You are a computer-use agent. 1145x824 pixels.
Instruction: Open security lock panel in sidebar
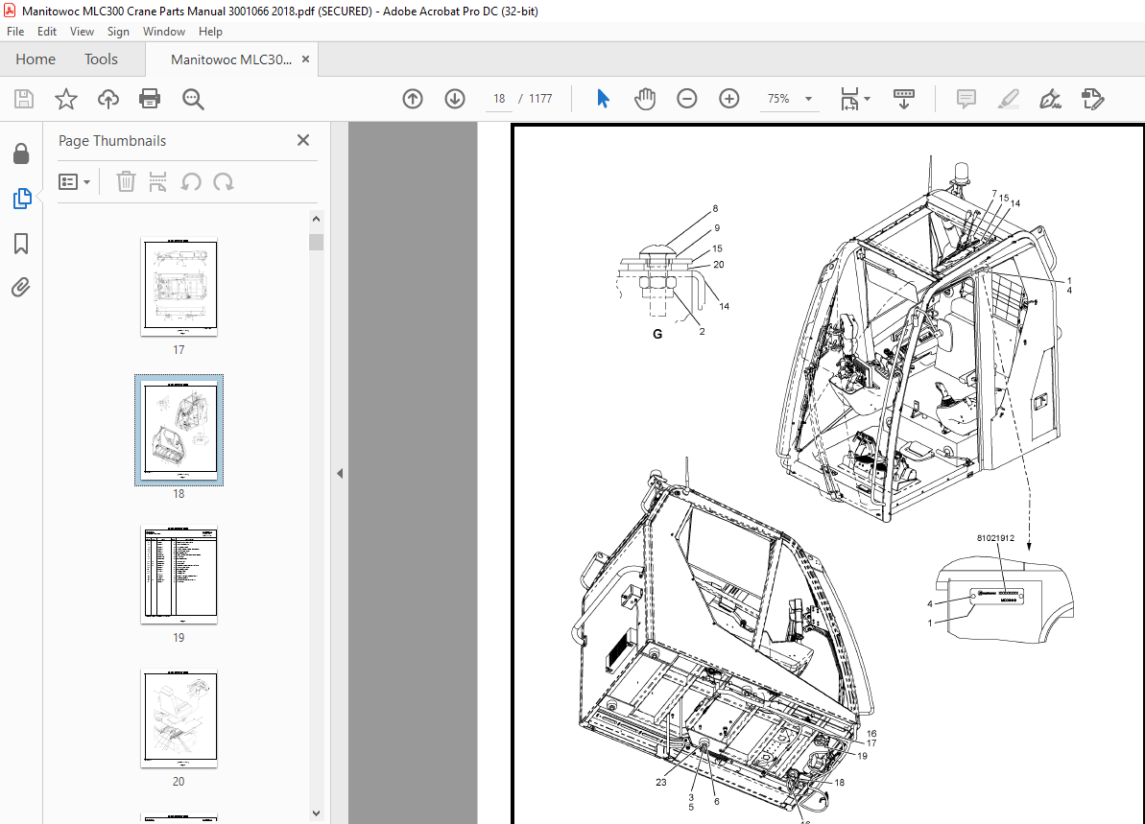point(21,153)
